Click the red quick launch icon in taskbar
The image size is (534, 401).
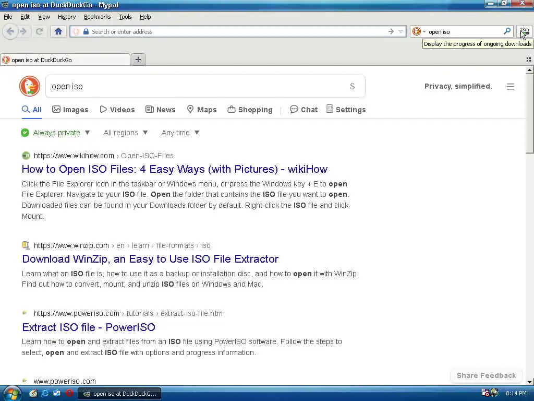pos(69,393)
